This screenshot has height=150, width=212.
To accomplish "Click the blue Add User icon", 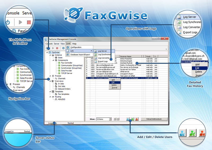I will tap(128, 119).
